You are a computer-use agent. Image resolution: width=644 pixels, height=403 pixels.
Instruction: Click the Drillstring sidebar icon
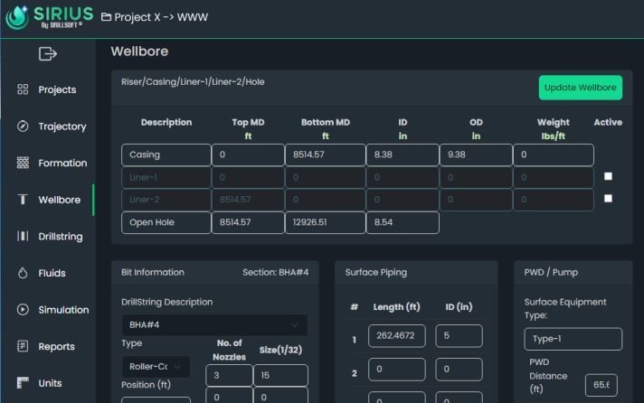coord(24,237)
